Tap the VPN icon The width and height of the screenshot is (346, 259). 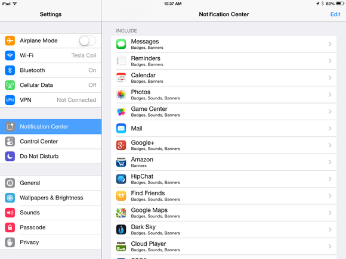(10, 100)
